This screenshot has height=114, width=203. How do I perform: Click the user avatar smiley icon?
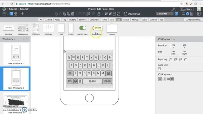[199, 9]
